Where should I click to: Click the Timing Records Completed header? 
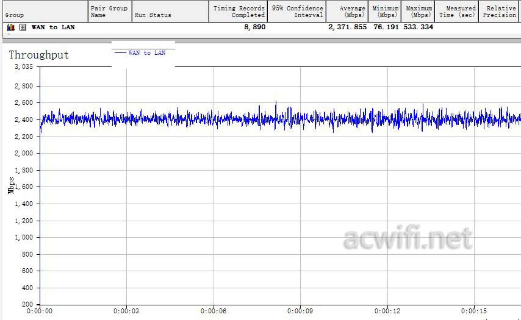click(239, 12)
